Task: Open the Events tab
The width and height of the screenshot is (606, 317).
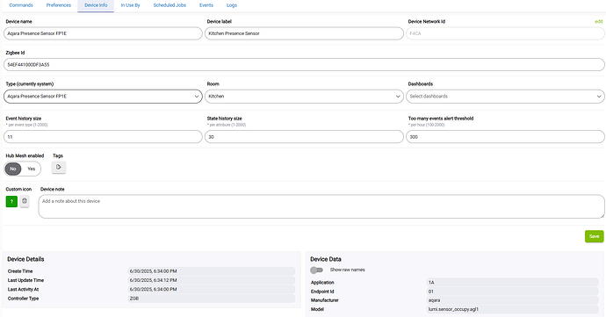Action: [206, 5]
